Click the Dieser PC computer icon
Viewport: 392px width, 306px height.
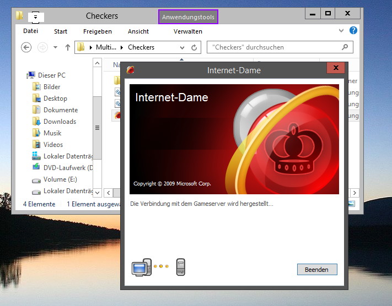pyautogui.click(x=31, y=75)
